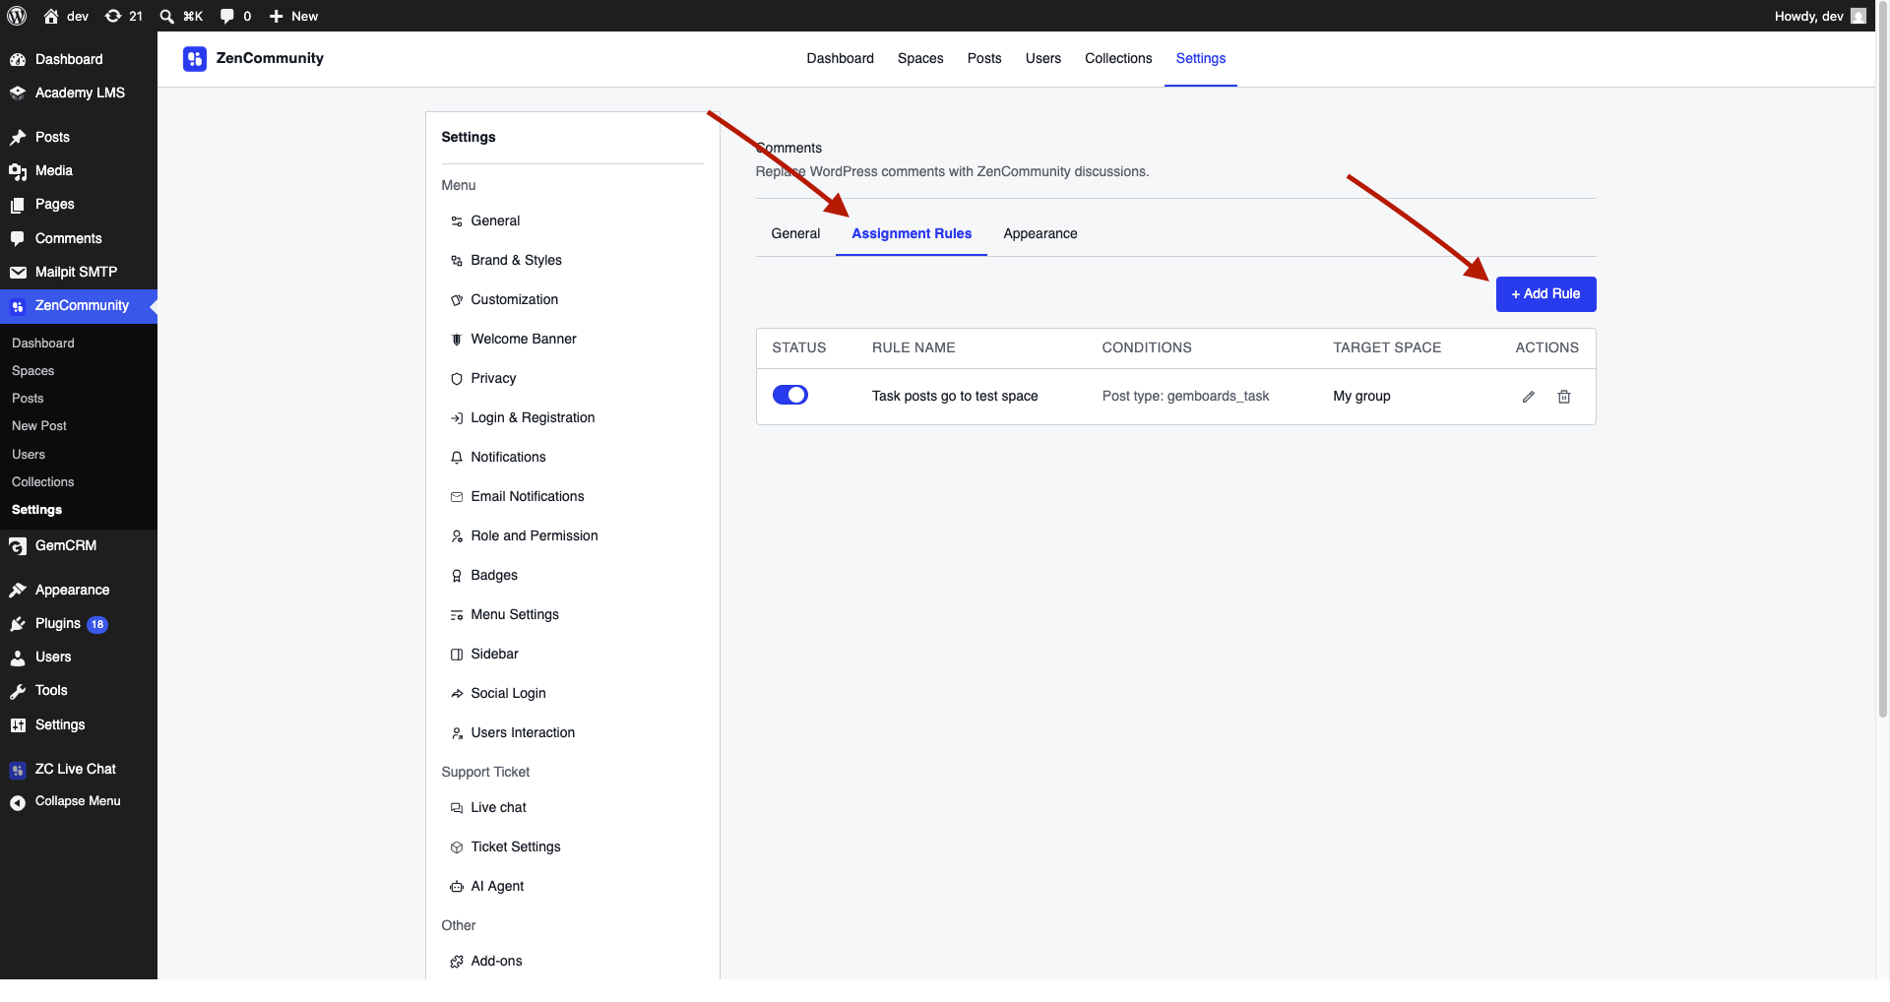Go to Collections in top navigation
The height and width of the screenshot is (1002, 1890).
click(1117, 58)
